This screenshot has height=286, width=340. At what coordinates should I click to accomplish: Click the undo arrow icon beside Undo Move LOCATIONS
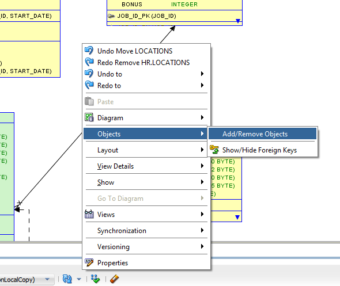tap(89, 51)
